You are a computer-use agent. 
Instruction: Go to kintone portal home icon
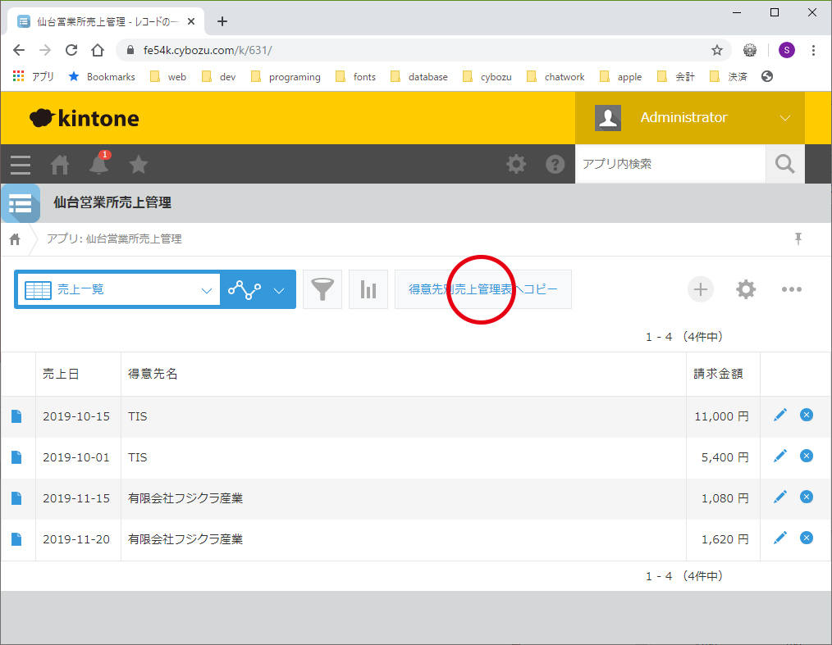pyautogui.click(x=60, y=165)
